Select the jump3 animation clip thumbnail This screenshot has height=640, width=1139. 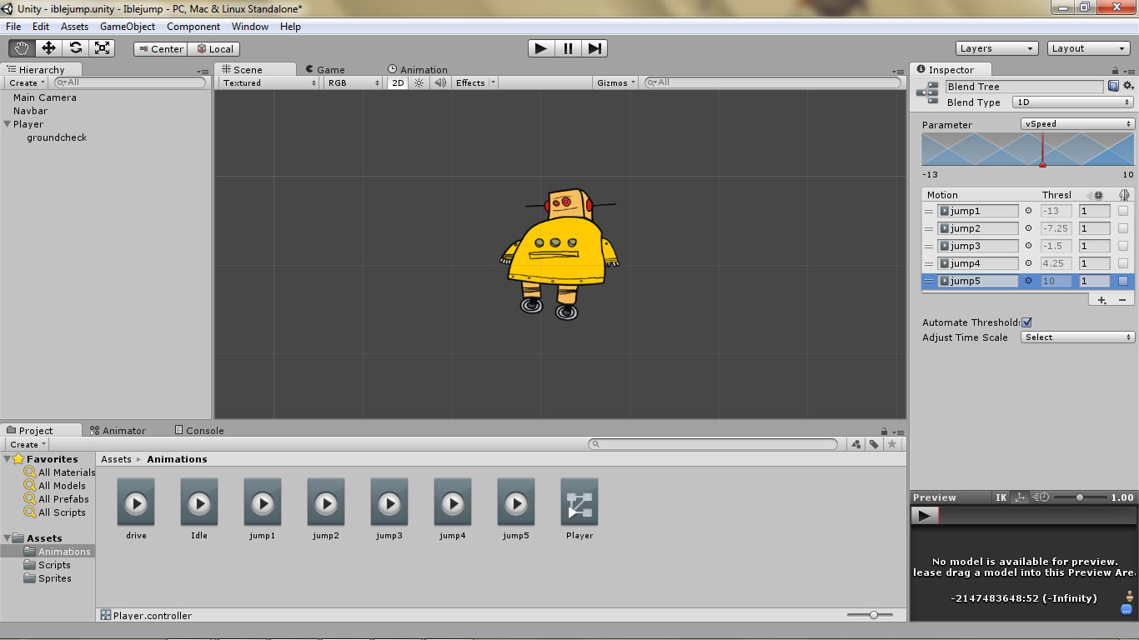[389, 503]
